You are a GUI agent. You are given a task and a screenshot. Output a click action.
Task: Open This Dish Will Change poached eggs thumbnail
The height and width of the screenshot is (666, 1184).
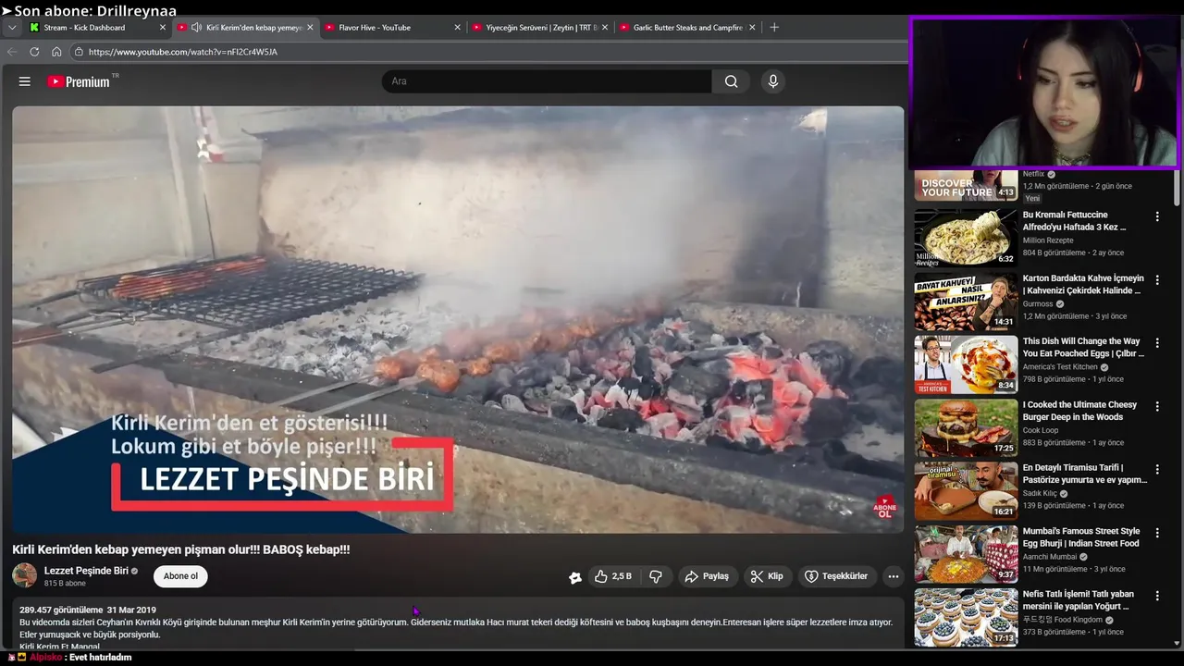[966, 364]
